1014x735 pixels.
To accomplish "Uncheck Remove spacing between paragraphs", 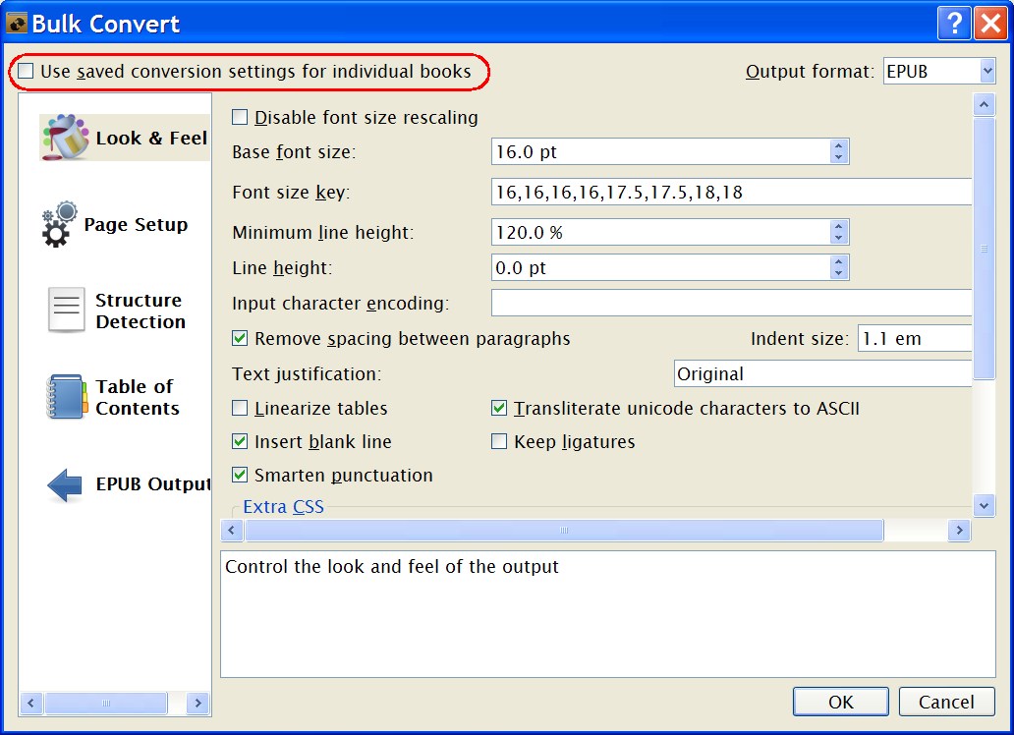I will [240, 338].
